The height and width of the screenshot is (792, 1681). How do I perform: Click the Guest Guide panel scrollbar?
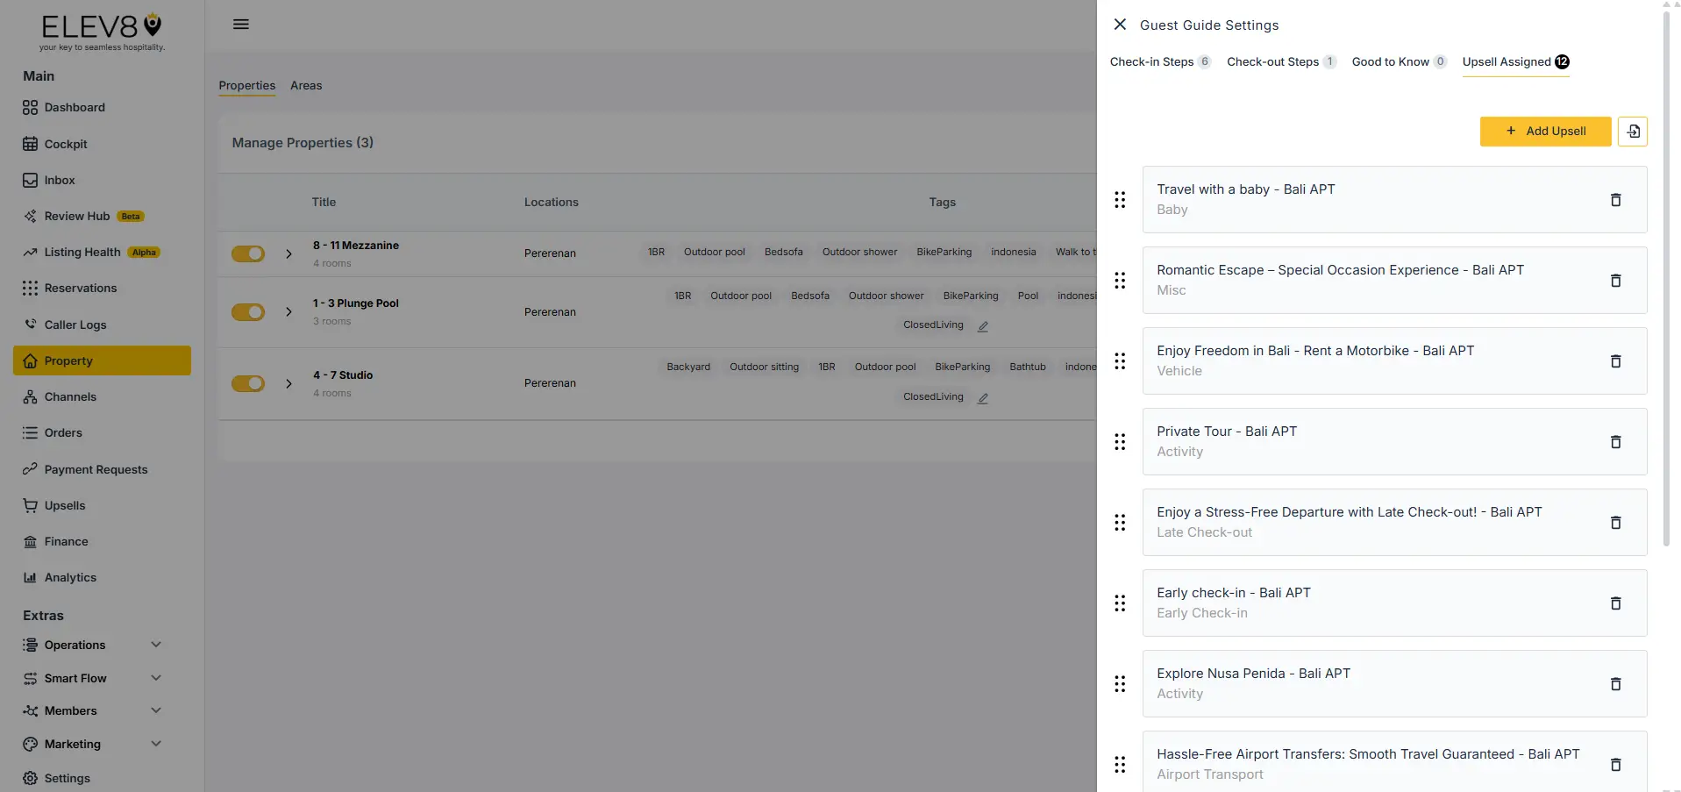tap(1666, 278)
